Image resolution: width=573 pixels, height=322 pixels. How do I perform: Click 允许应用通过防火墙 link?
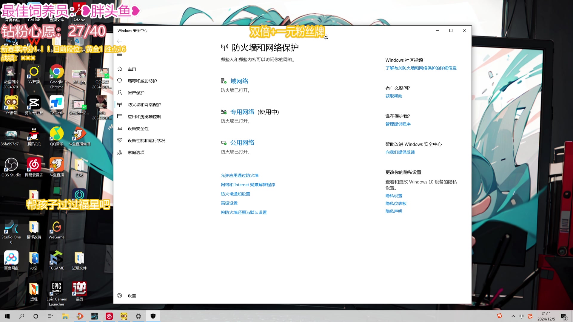240,175
